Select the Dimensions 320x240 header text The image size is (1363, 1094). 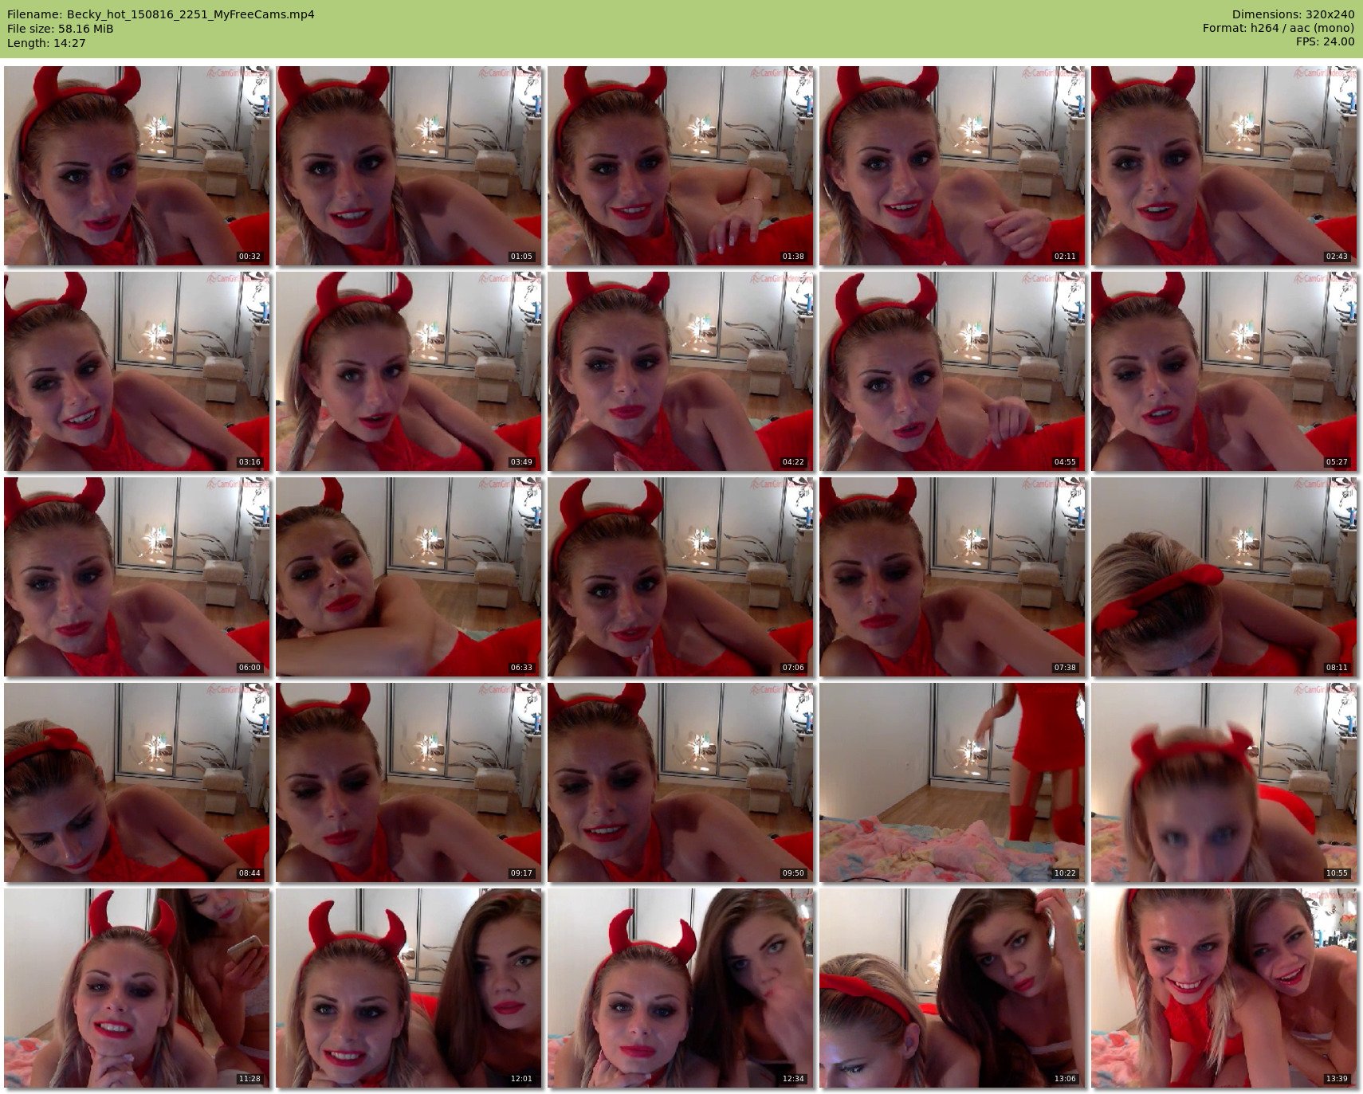coord(1293,14)
